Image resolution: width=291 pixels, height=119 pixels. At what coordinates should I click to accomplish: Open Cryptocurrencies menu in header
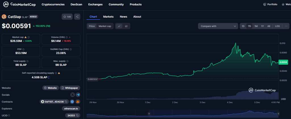53,5
